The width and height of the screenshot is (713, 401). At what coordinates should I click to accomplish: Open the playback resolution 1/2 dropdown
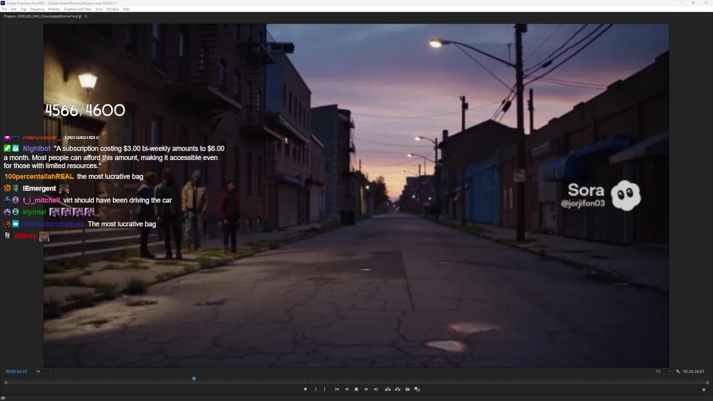(x=662, y=371)
